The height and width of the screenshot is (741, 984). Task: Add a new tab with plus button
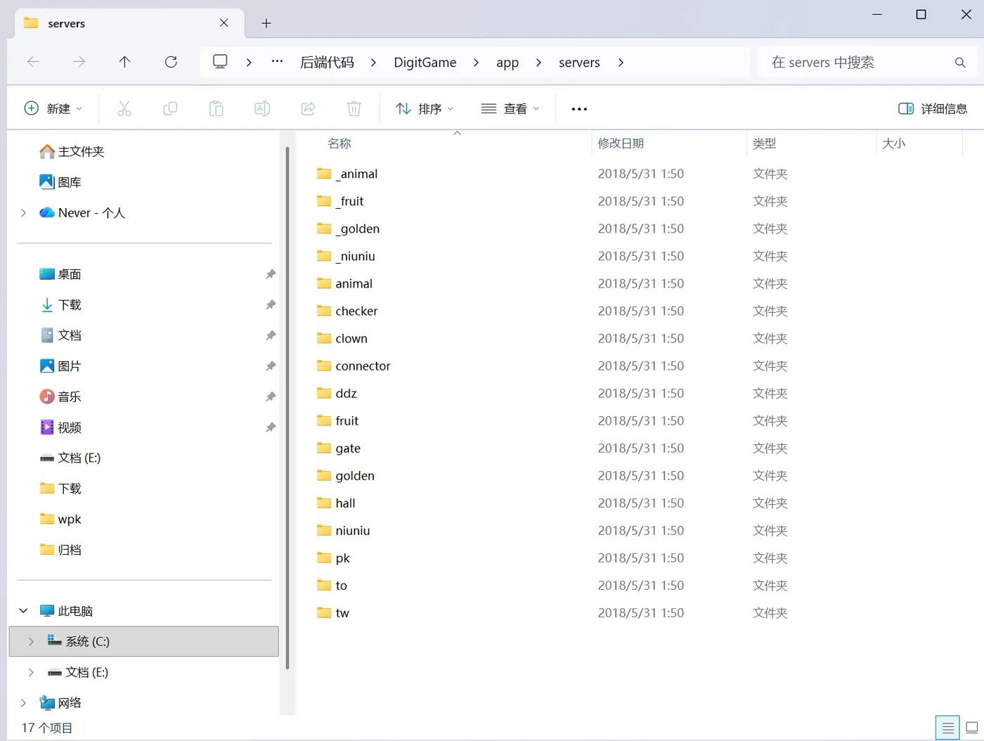point(266,23)
